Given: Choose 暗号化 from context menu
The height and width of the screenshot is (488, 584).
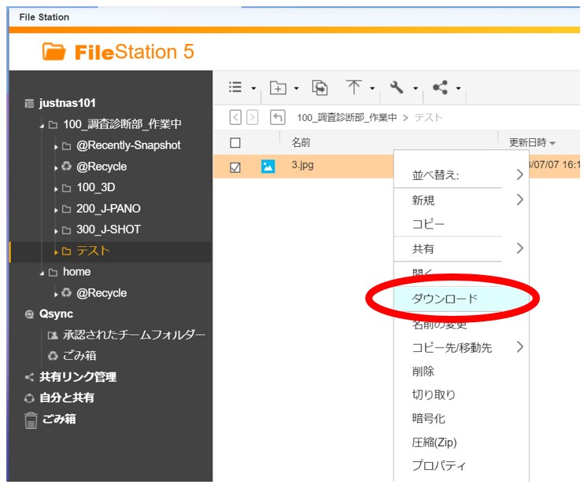Looking at the screenshot, I should (461, 418).
